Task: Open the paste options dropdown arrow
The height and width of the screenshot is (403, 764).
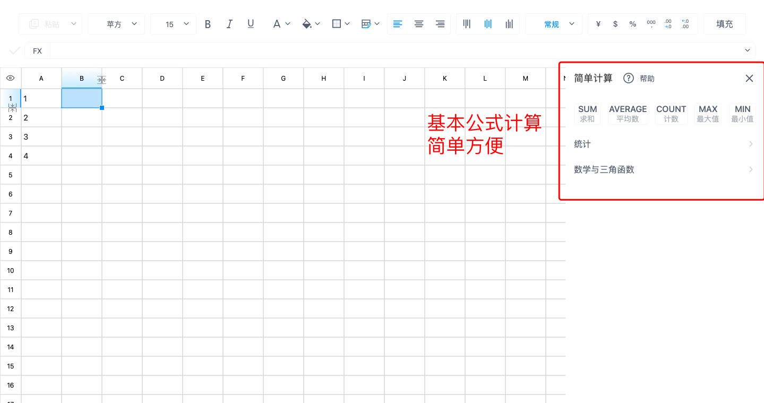Action: 74,24
